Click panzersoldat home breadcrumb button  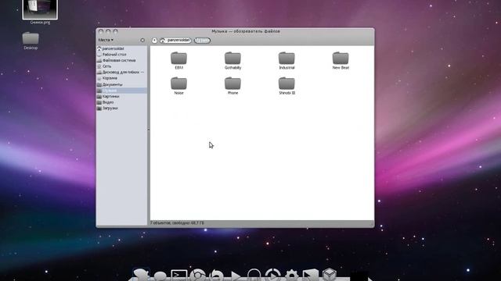[x=175, y=40]
